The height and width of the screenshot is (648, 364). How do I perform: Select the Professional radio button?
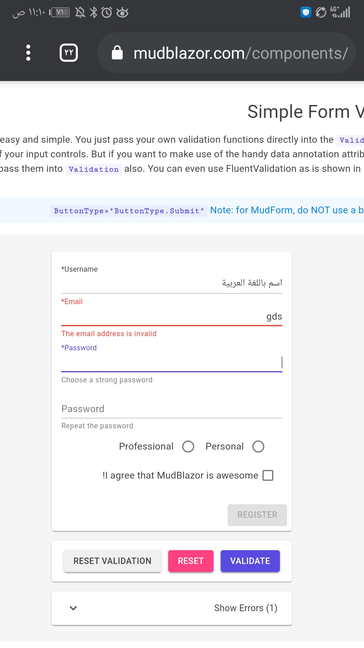tap(188, 446)
